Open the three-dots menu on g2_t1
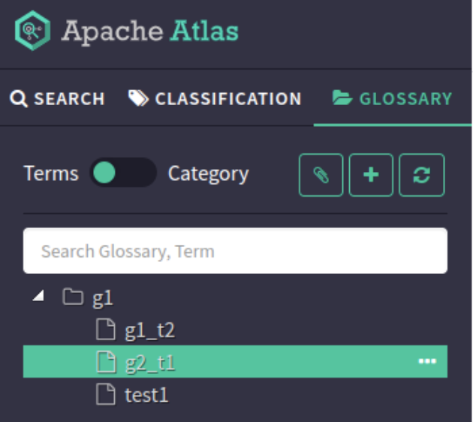 pos(427,362)
